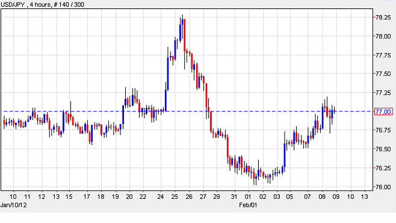Image resolution: width=396 pixels, height=223 pixels.
Task: Click the Feb/01 date label
Action: (248, 205)
